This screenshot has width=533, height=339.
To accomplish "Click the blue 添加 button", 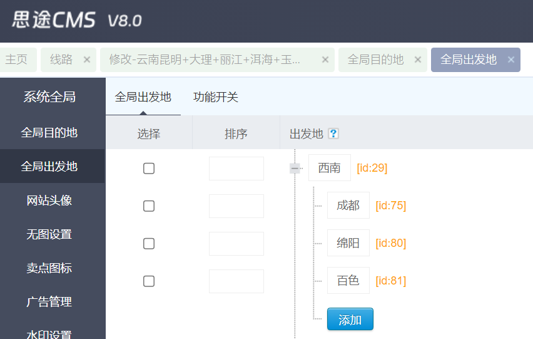I will click(x=350, y=319).
